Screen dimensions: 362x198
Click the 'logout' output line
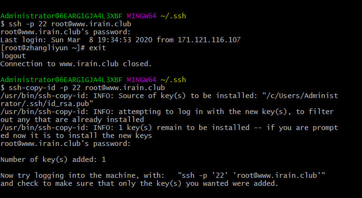(13, 55)
